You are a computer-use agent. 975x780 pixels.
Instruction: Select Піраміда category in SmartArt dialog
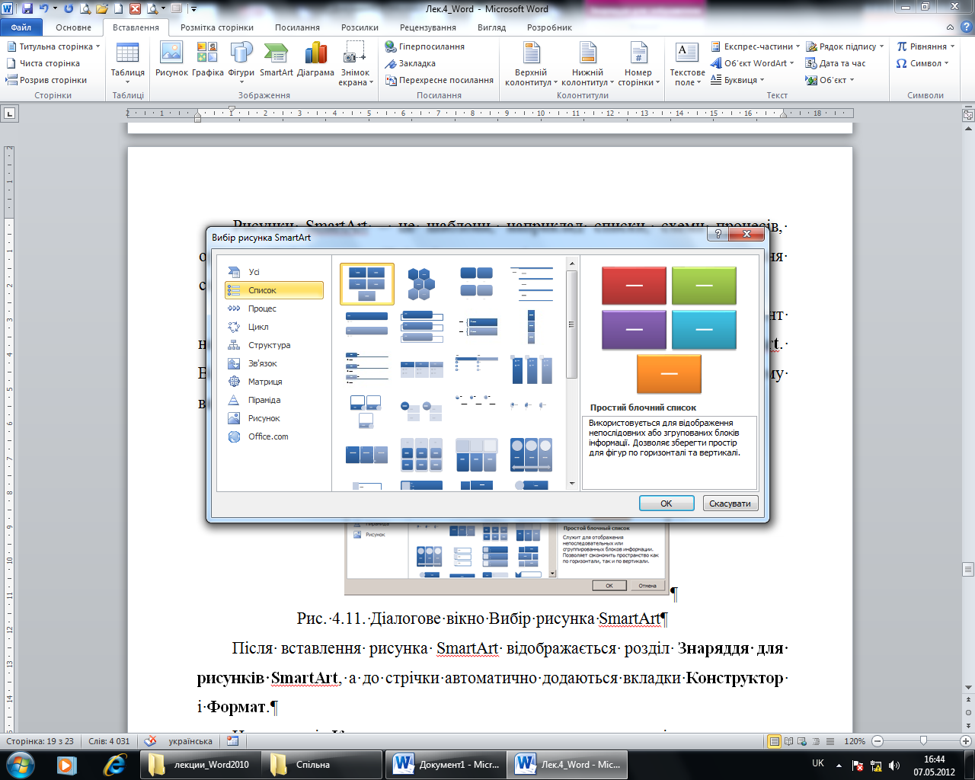pos(274,400)
